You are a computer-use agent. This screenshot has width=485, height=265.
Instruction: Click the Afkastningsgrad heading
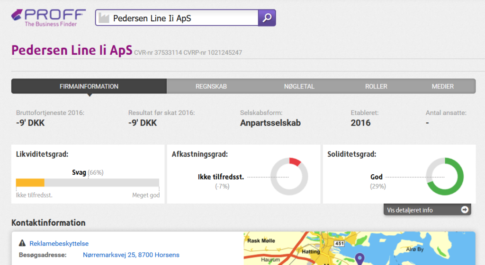tap(200, 154)
